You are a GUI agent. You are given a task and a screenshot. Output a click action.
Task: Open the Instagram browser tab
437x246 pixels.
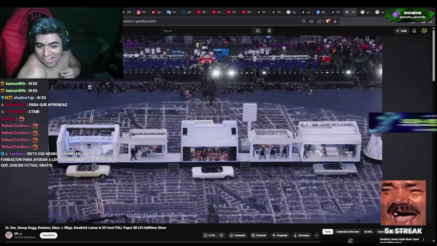click(x=141, y=12)
